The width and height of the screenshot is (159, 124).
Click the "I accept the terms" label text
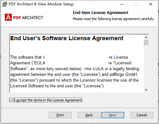tap(48, 100)
